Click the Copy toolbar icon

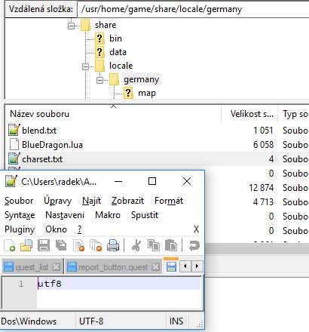pos(153,245)
